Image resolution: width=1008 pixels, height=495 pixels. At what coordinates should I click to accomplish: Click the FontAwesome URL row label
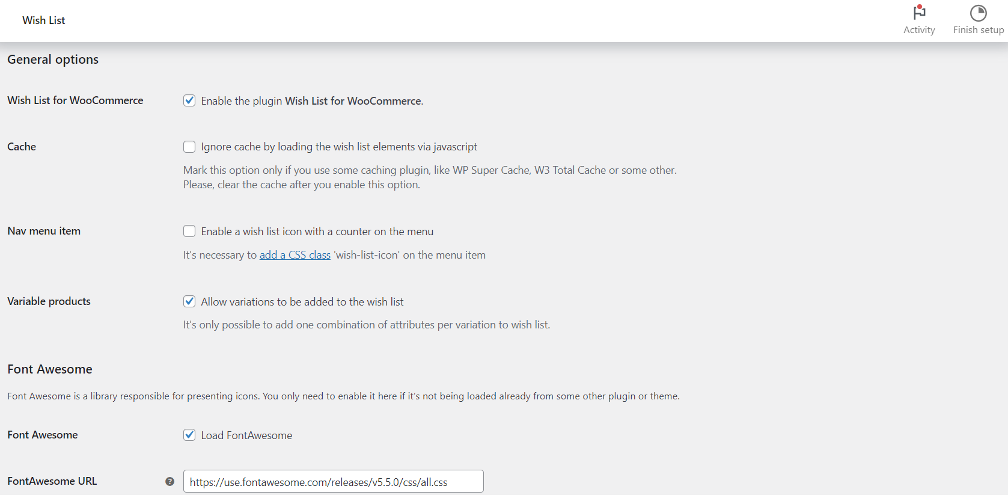pyautogui.click(x=52, y=481)
